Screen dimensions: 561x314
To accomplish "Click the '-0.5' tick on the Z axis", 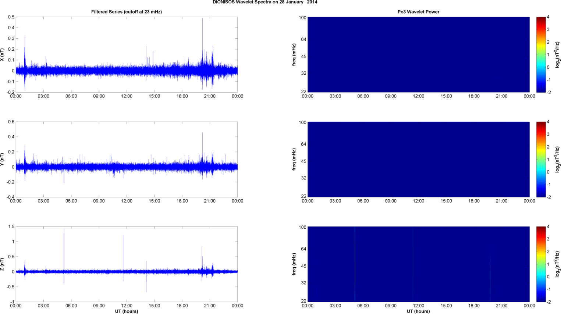I will [10, 287].
